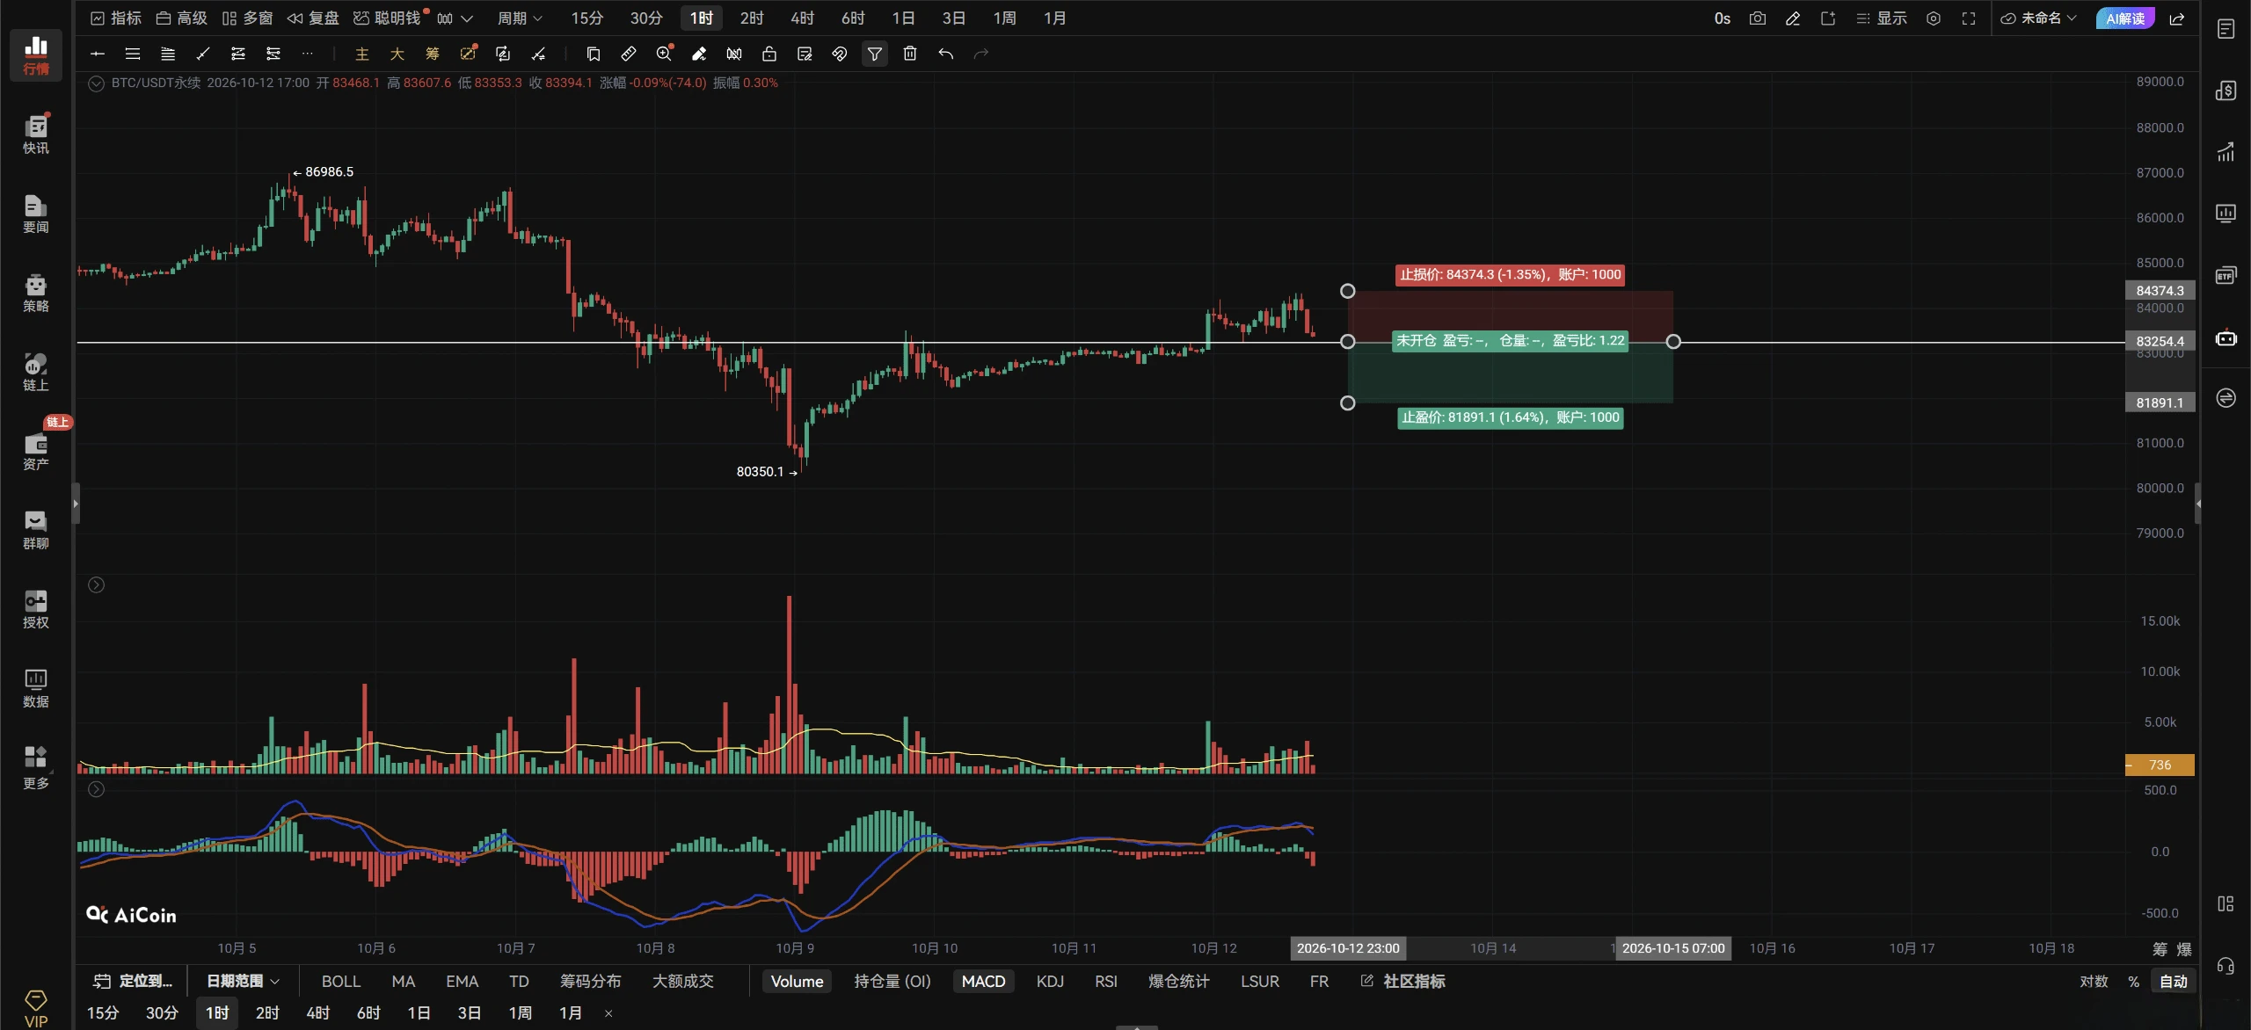The height and width of the screenshot is (1030, 2251).
Task: Click the AI解读 button
Action: pos(2125,18)
